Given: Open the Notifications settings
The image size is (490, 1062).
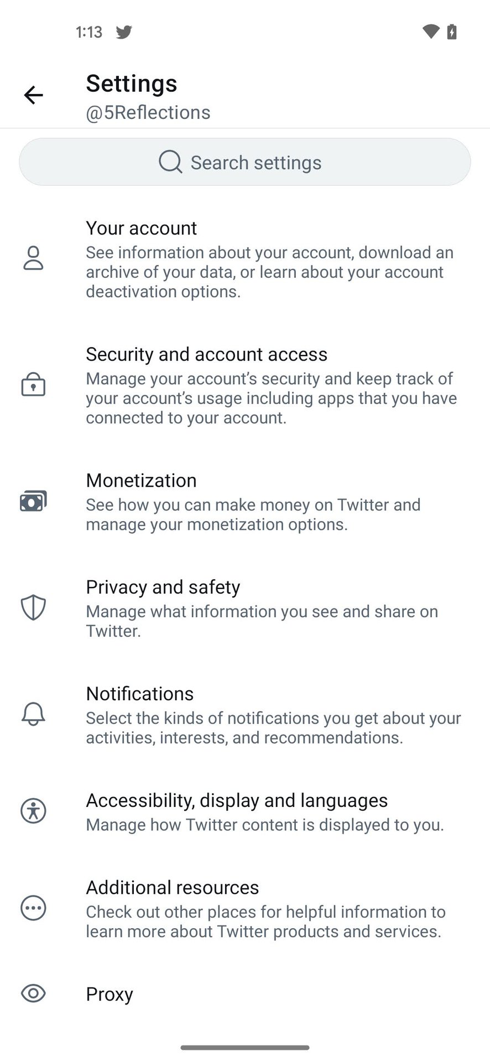Looking at the screenshot, I should 274,715.
